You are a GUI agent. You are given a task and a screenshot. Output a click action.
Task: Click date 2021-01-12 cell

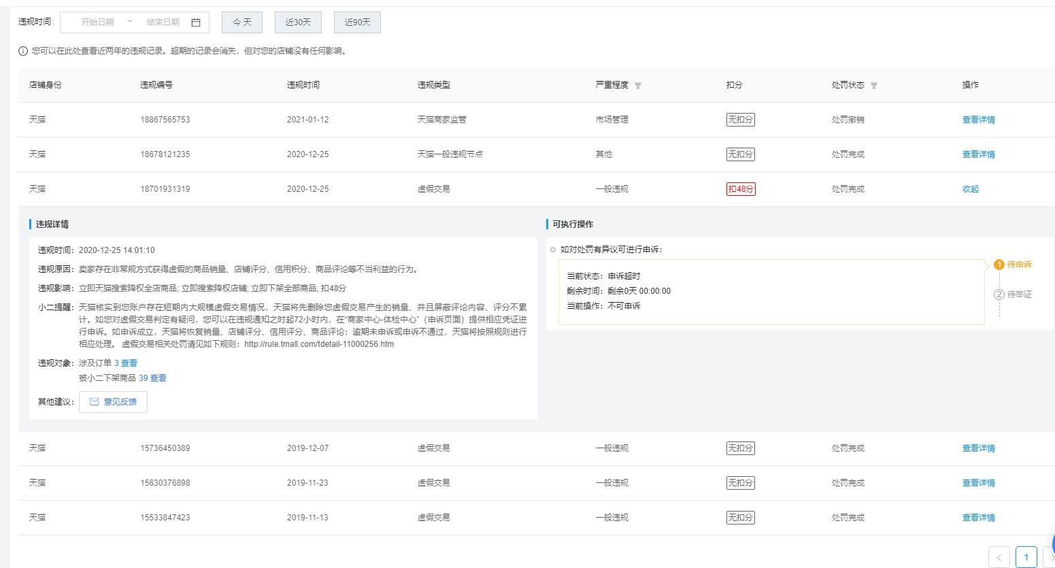[x=307, y=120]
